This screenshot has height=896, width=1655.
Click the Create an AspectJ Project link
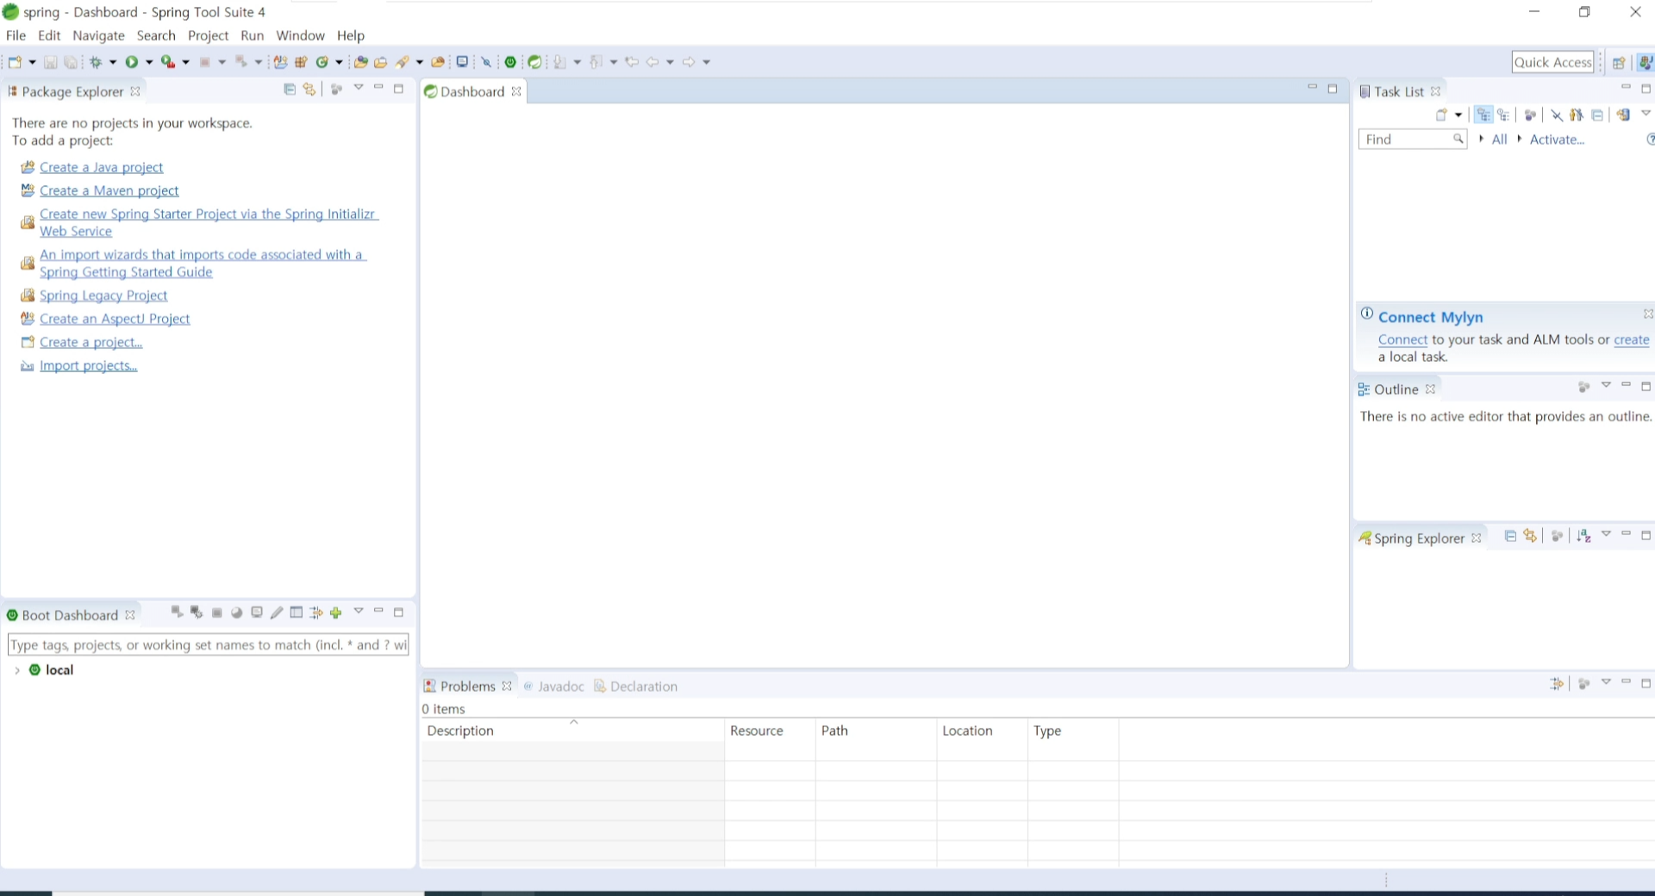[x=115, y=319]
